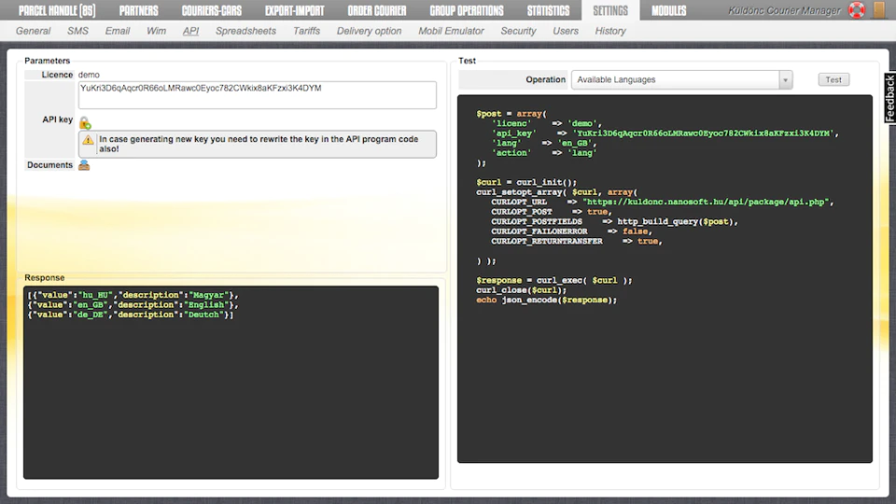Click the lifebuoy help icon

[857, 10]
